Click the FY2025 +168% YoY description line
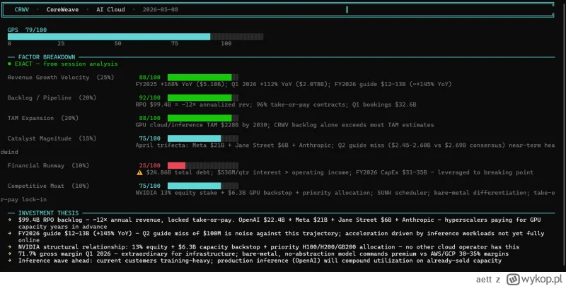566x286 pixels. [x=294, y=84]
